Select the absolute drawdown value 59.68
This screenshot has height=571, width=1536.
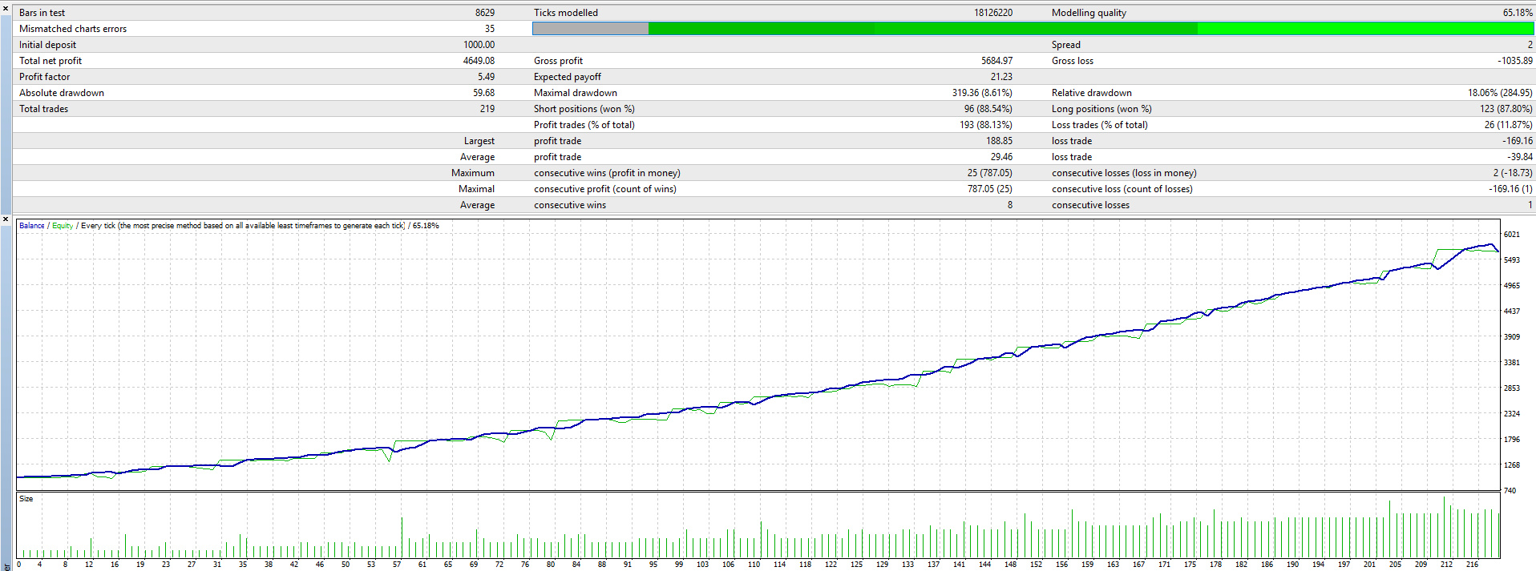pos(484,93)
